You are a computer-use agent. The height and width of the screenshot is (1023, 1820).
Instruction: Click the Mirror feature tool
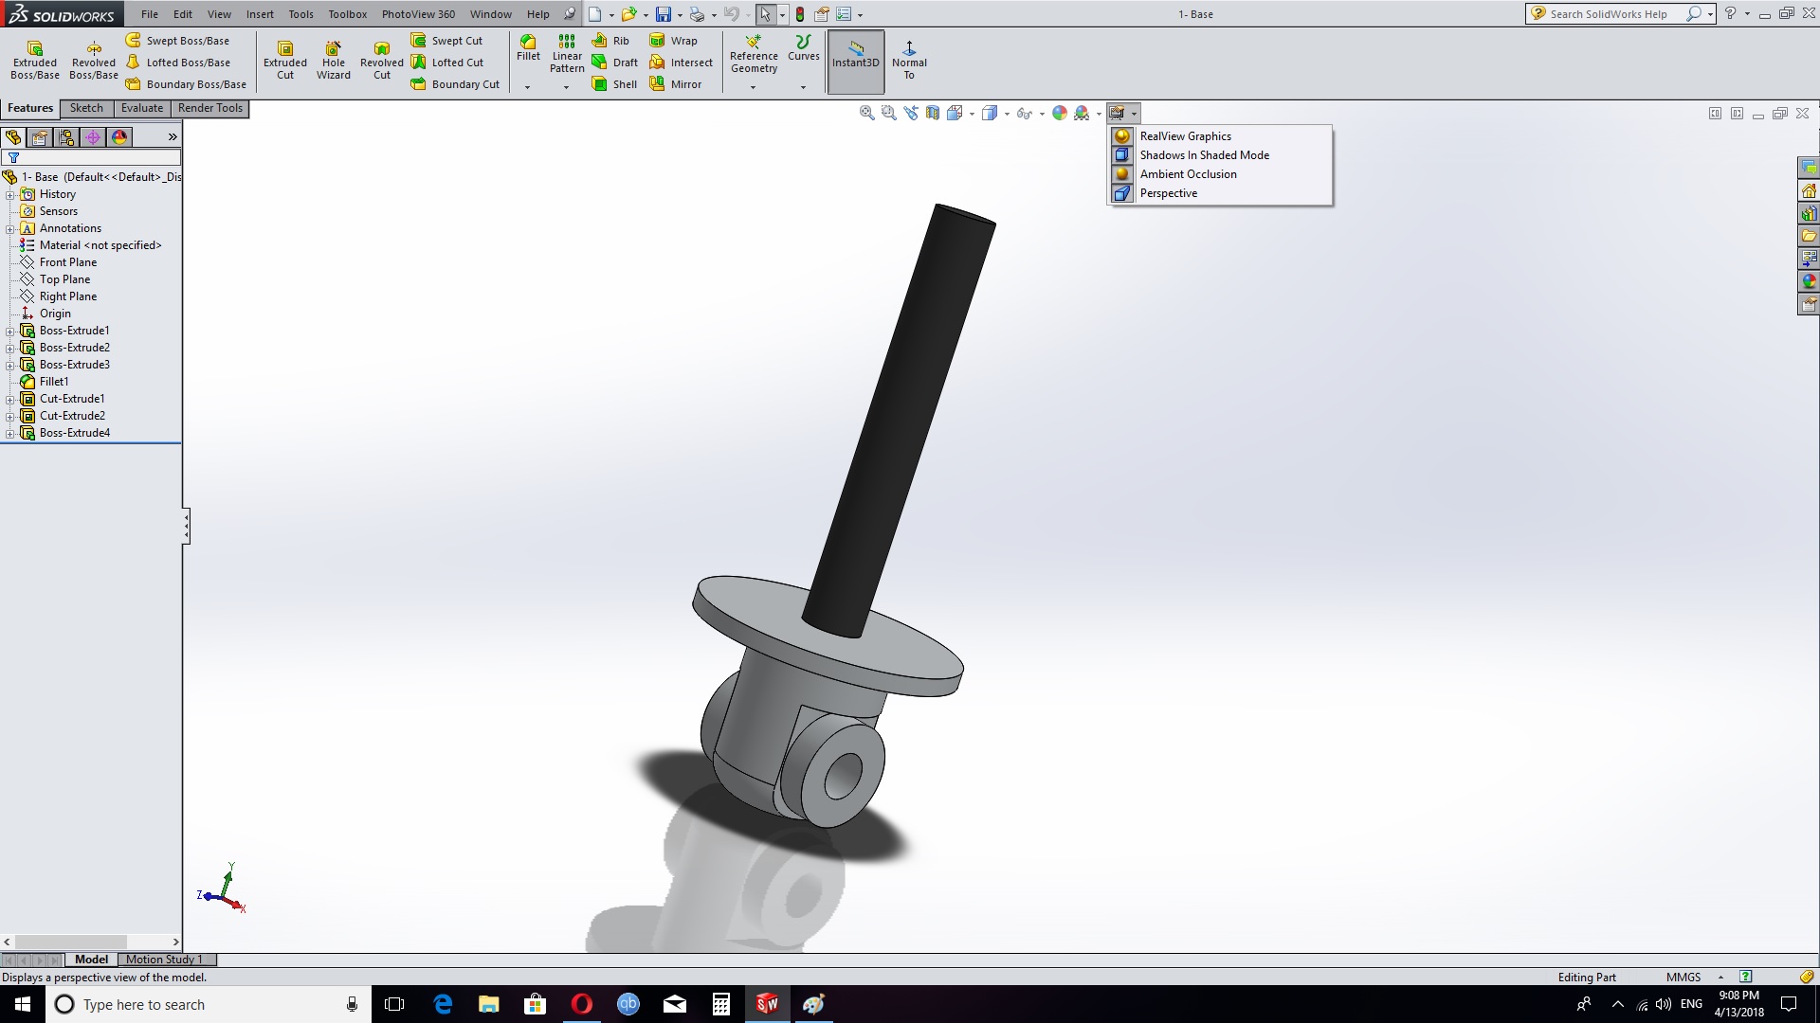676,84
